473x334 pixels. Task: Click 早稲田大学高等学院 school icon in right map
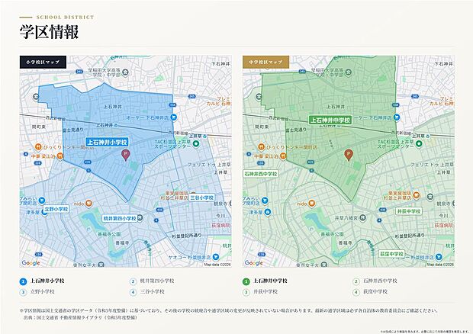[349, 72]
